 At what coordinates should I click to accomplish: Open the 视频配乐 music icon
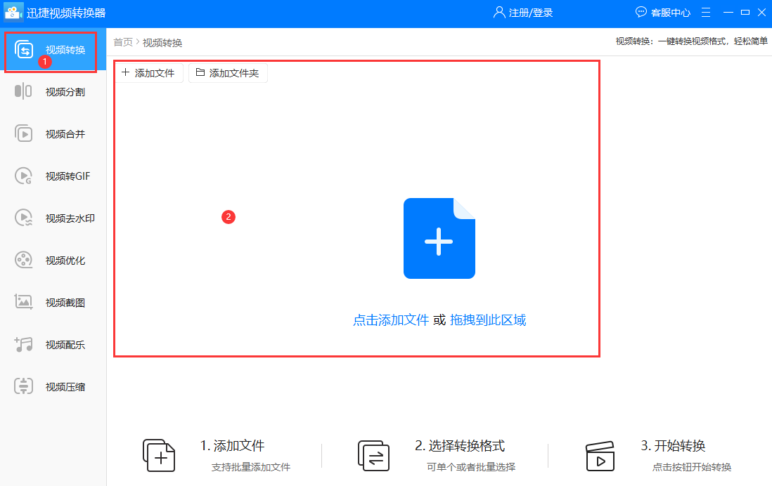(23, 344)
